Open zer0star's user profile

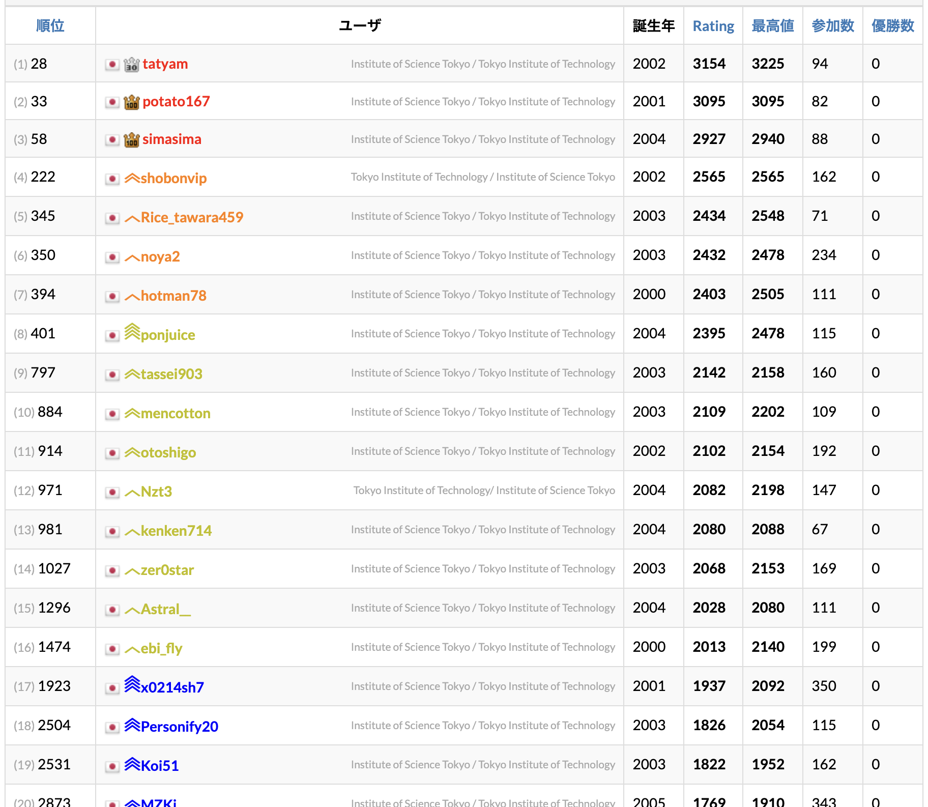pyautogui.click(x=167, y=570)
